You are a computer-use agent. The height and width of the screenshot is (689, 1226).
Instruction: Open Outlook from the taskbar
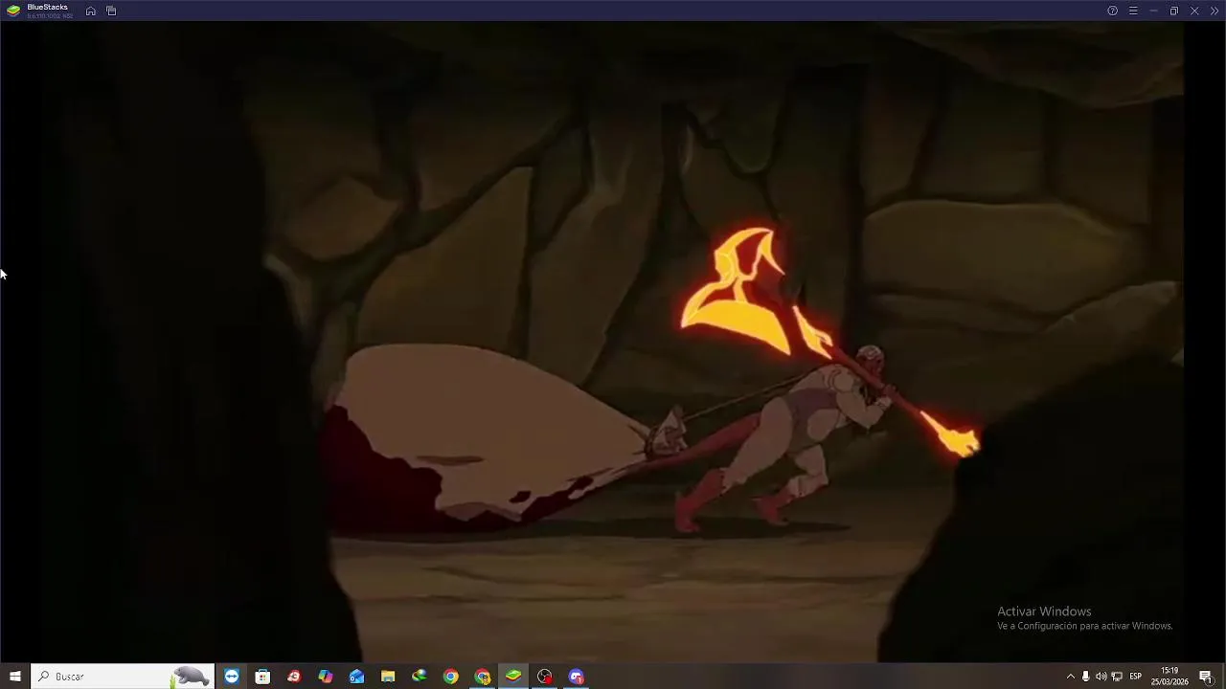pyautogui.click(x=356, y=677)
